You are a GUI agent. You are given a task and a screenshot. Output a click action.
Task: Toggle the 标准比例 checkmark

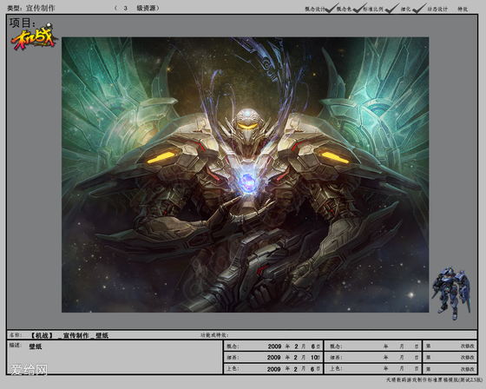click(392, 8)
